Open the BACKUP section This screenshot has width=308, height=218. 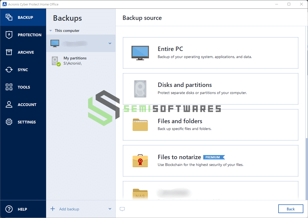[23, 17]
